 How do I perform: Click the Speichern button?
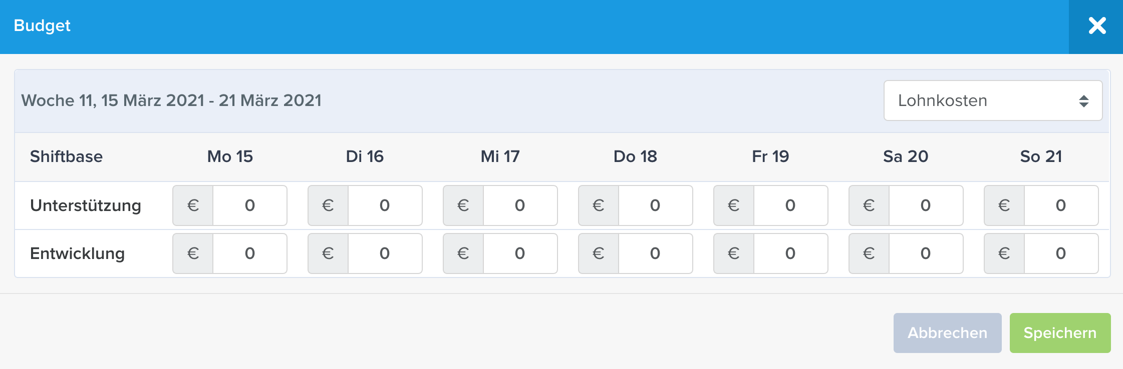1060,333
